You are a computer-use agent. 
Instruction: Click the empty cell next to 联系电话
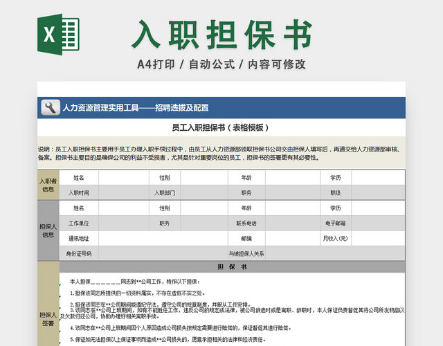pos(292,224)
